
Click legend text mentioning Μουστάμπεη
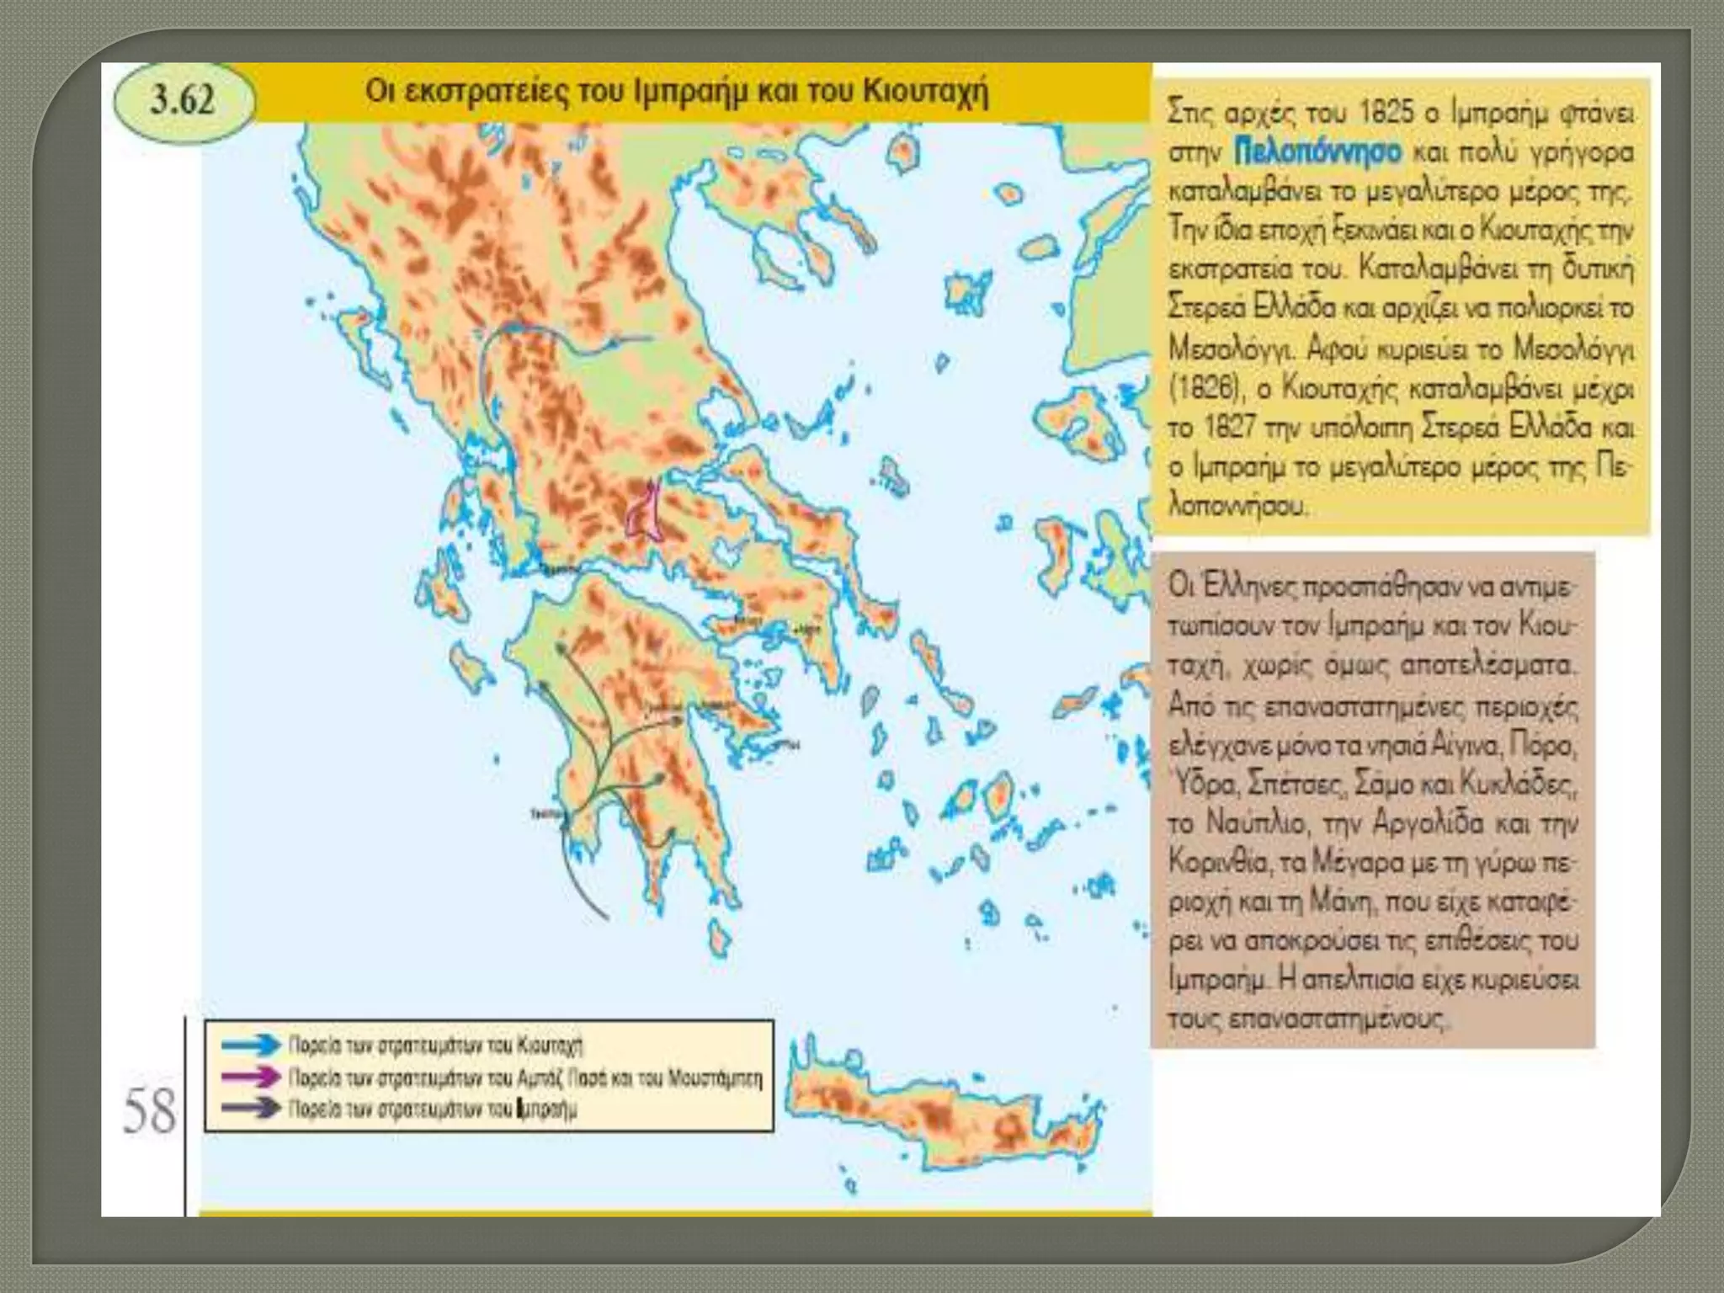pos(524,1078)
